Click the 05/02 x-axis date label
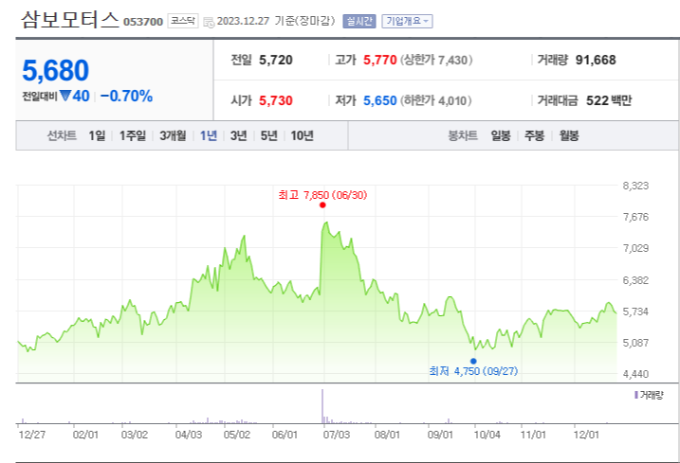This screenshot has width=680, height=463. pos(237,435)
